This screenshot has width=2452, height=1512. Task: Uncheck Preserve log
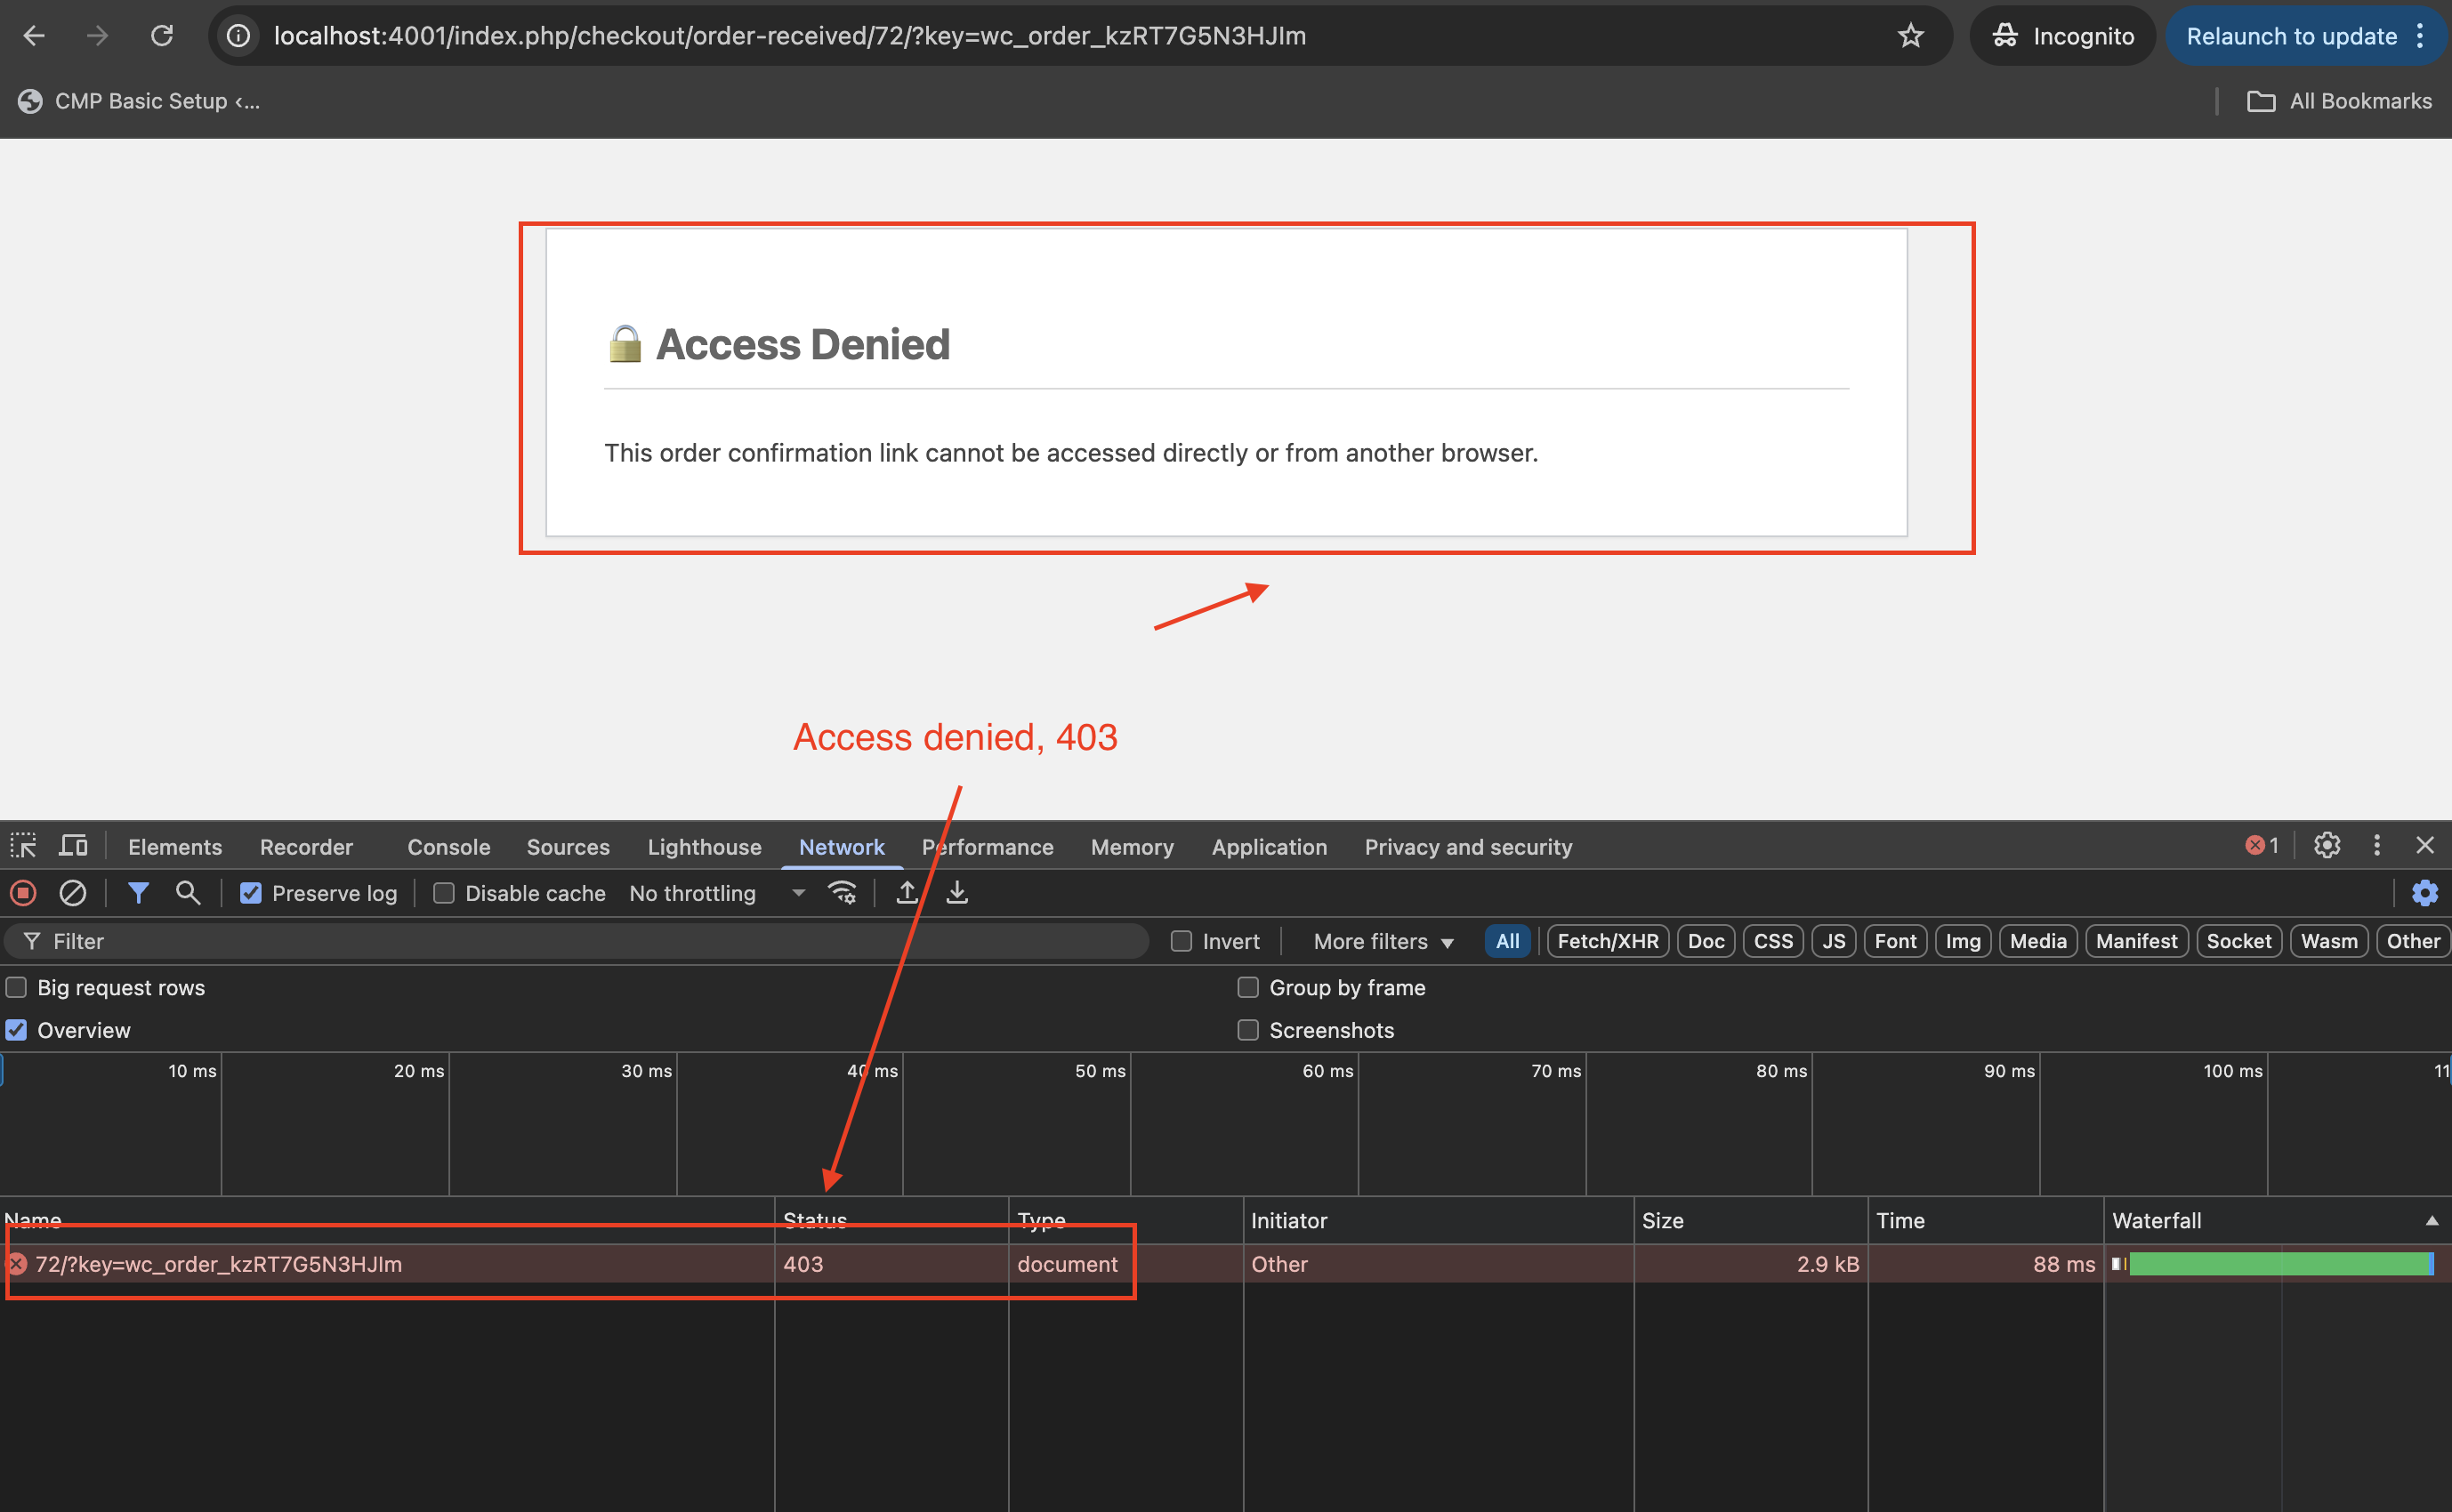[x=251, y=893]
